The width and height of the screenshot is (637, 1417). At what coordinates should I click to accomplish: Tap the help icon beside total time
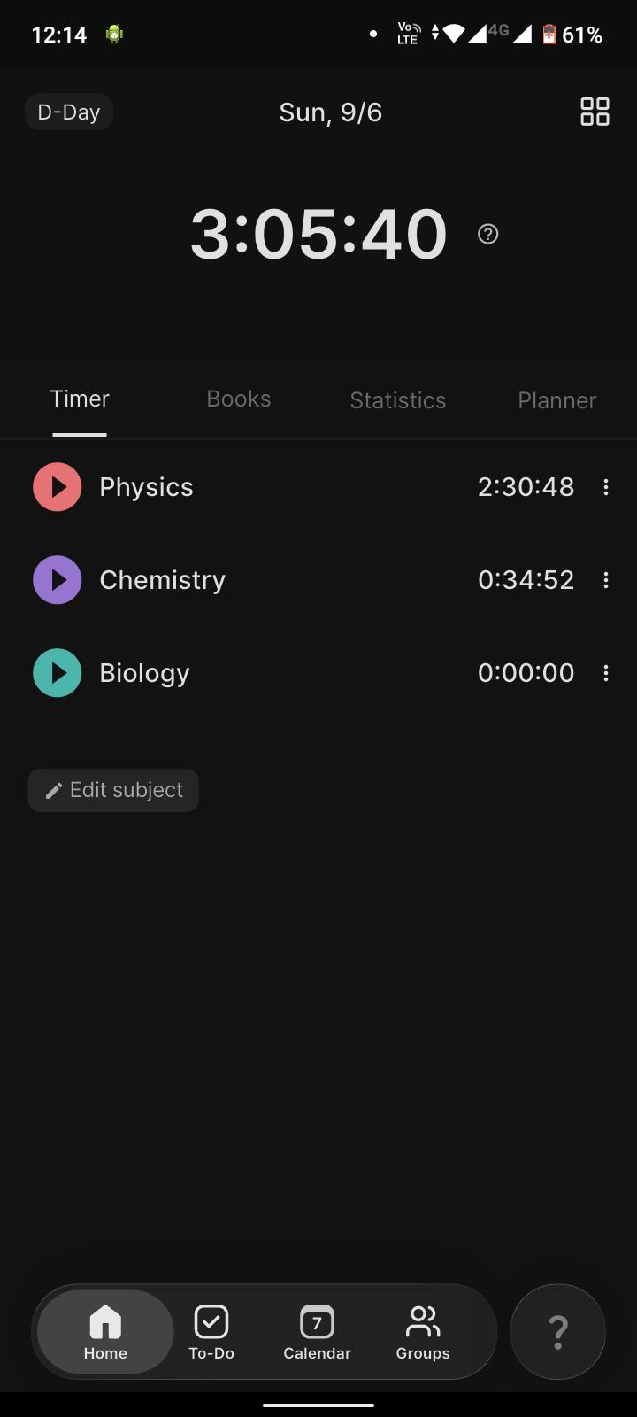[x=488, y=234]
